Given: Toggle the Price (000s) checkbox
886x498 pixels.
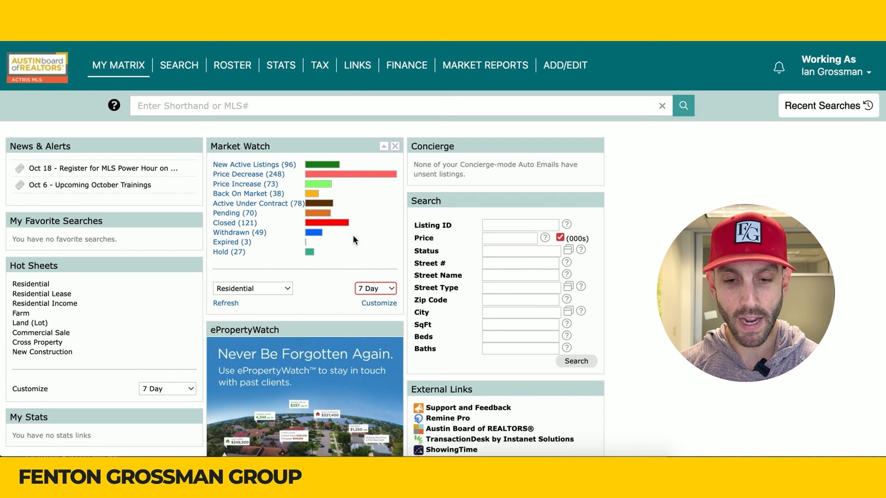Looking at the screenshot, I should coord(560,237).
